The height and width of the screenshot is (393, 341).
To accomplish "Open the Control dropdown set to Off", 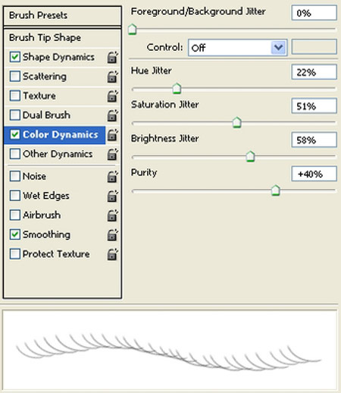I will [x=237, y=48].
